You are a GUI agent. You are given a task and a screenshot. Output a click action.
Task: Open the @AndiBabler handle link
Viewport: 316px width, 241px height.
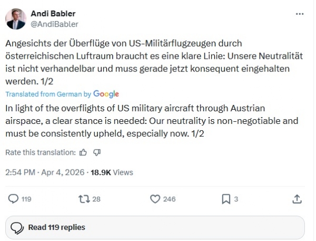(x=54, y=24)
